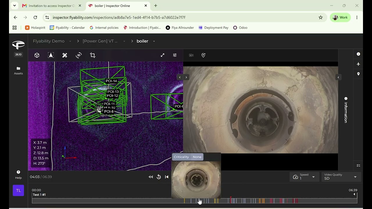Toggle the IR camera view icon
Image resolution: width=372 pixels, height=209 pixels.
pyautogui.click(x=191, y=55)
